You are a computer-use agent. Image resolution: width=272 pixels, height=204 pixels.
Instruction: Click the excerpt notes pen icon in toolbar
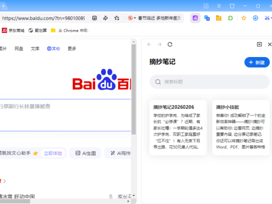point(195,18)
